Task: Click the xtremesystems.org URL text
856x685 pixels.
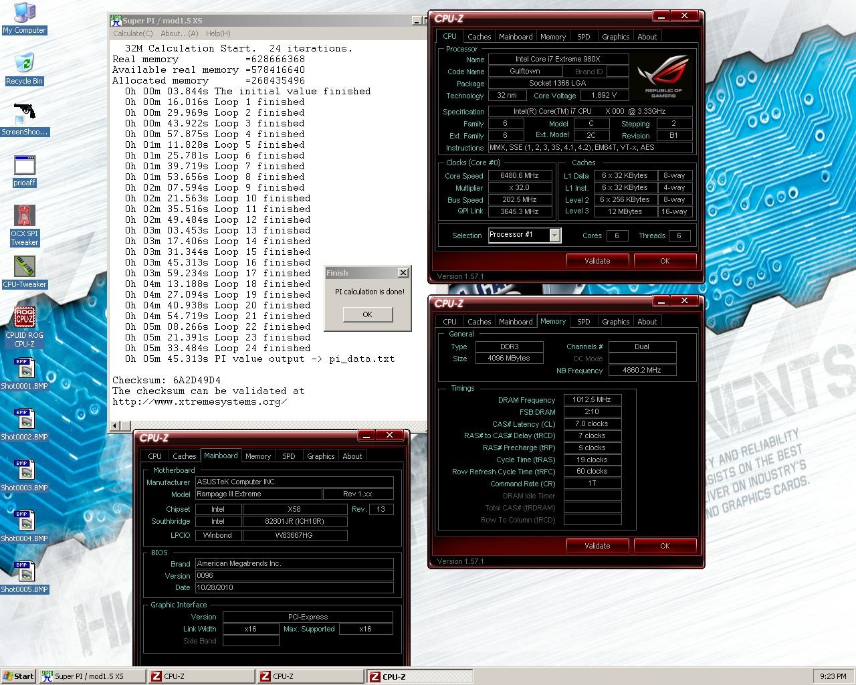Action: pos(200,401)
